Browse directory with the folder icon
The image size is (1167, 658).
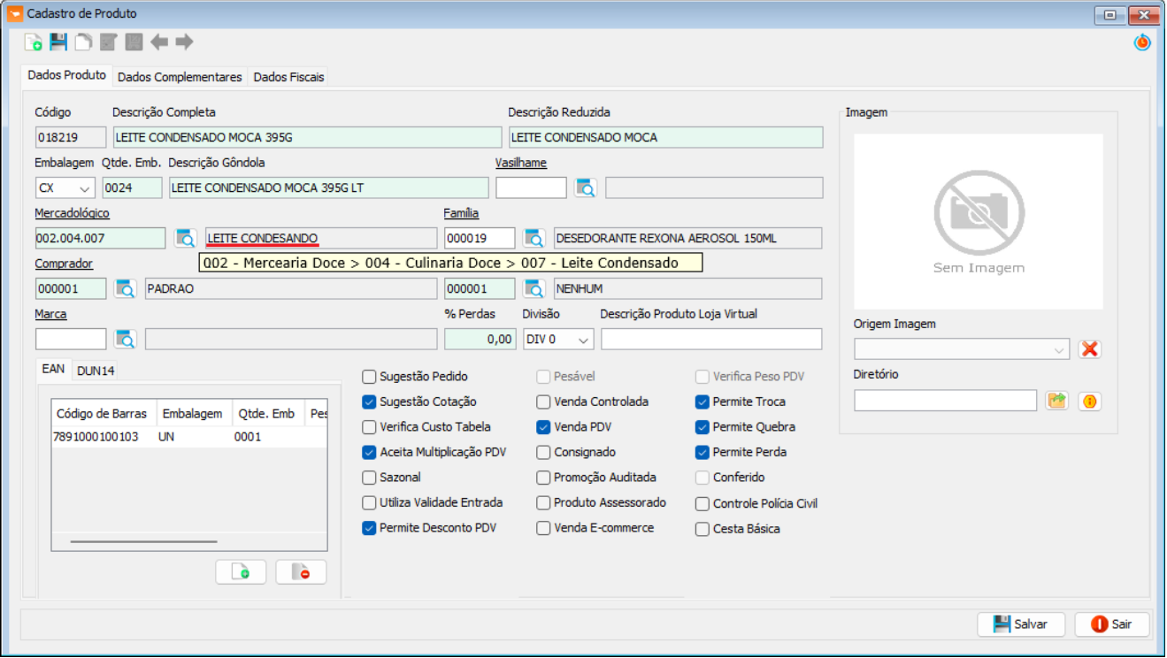point(1056,401)
